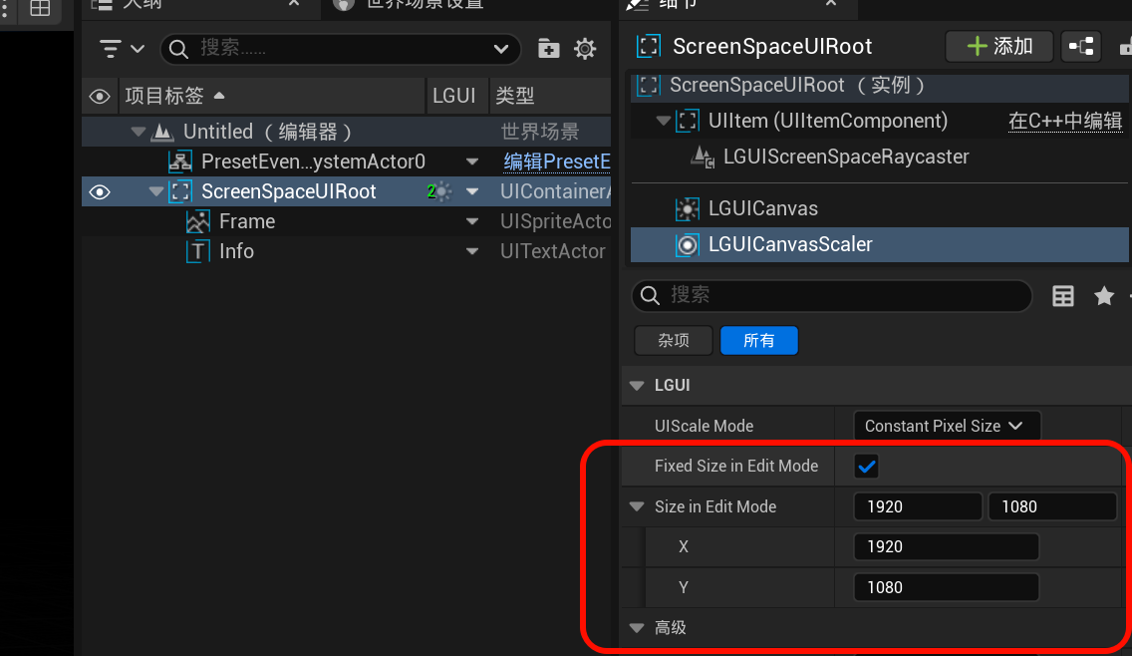Open the UIScale Mode dropdown
Screen dimensions: 1132x656
coord(946,426)
